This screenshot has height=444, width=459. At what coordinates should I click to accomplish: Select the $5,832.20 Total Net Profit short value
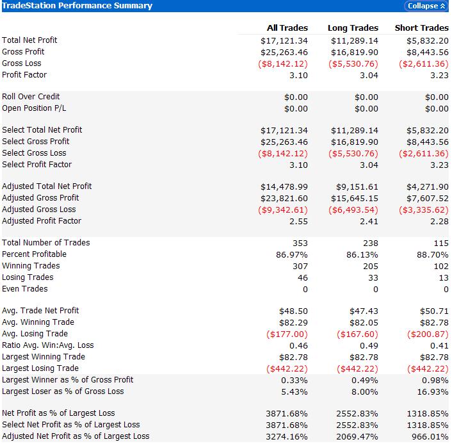pos(428,41)
